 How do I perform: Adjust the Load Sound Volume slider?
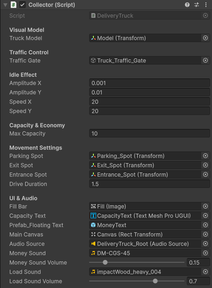(x=155, y=281)
